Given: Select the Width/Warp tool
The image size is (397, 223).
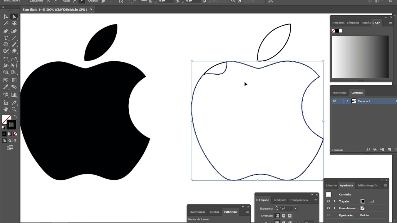Looking at the screenshot, I should click(6, 65).
